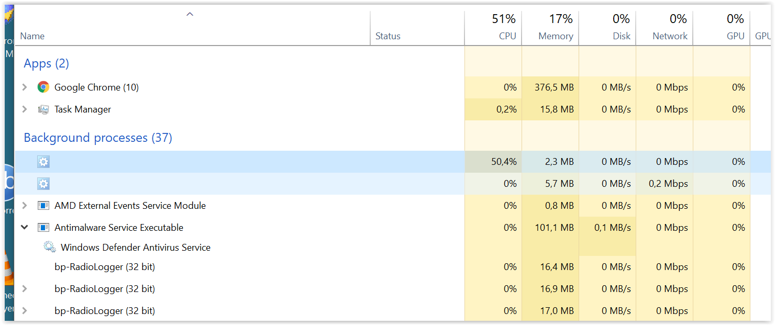Collapse Antimalware Service Executable group
The image size is (775, 325).
point(25,228)
